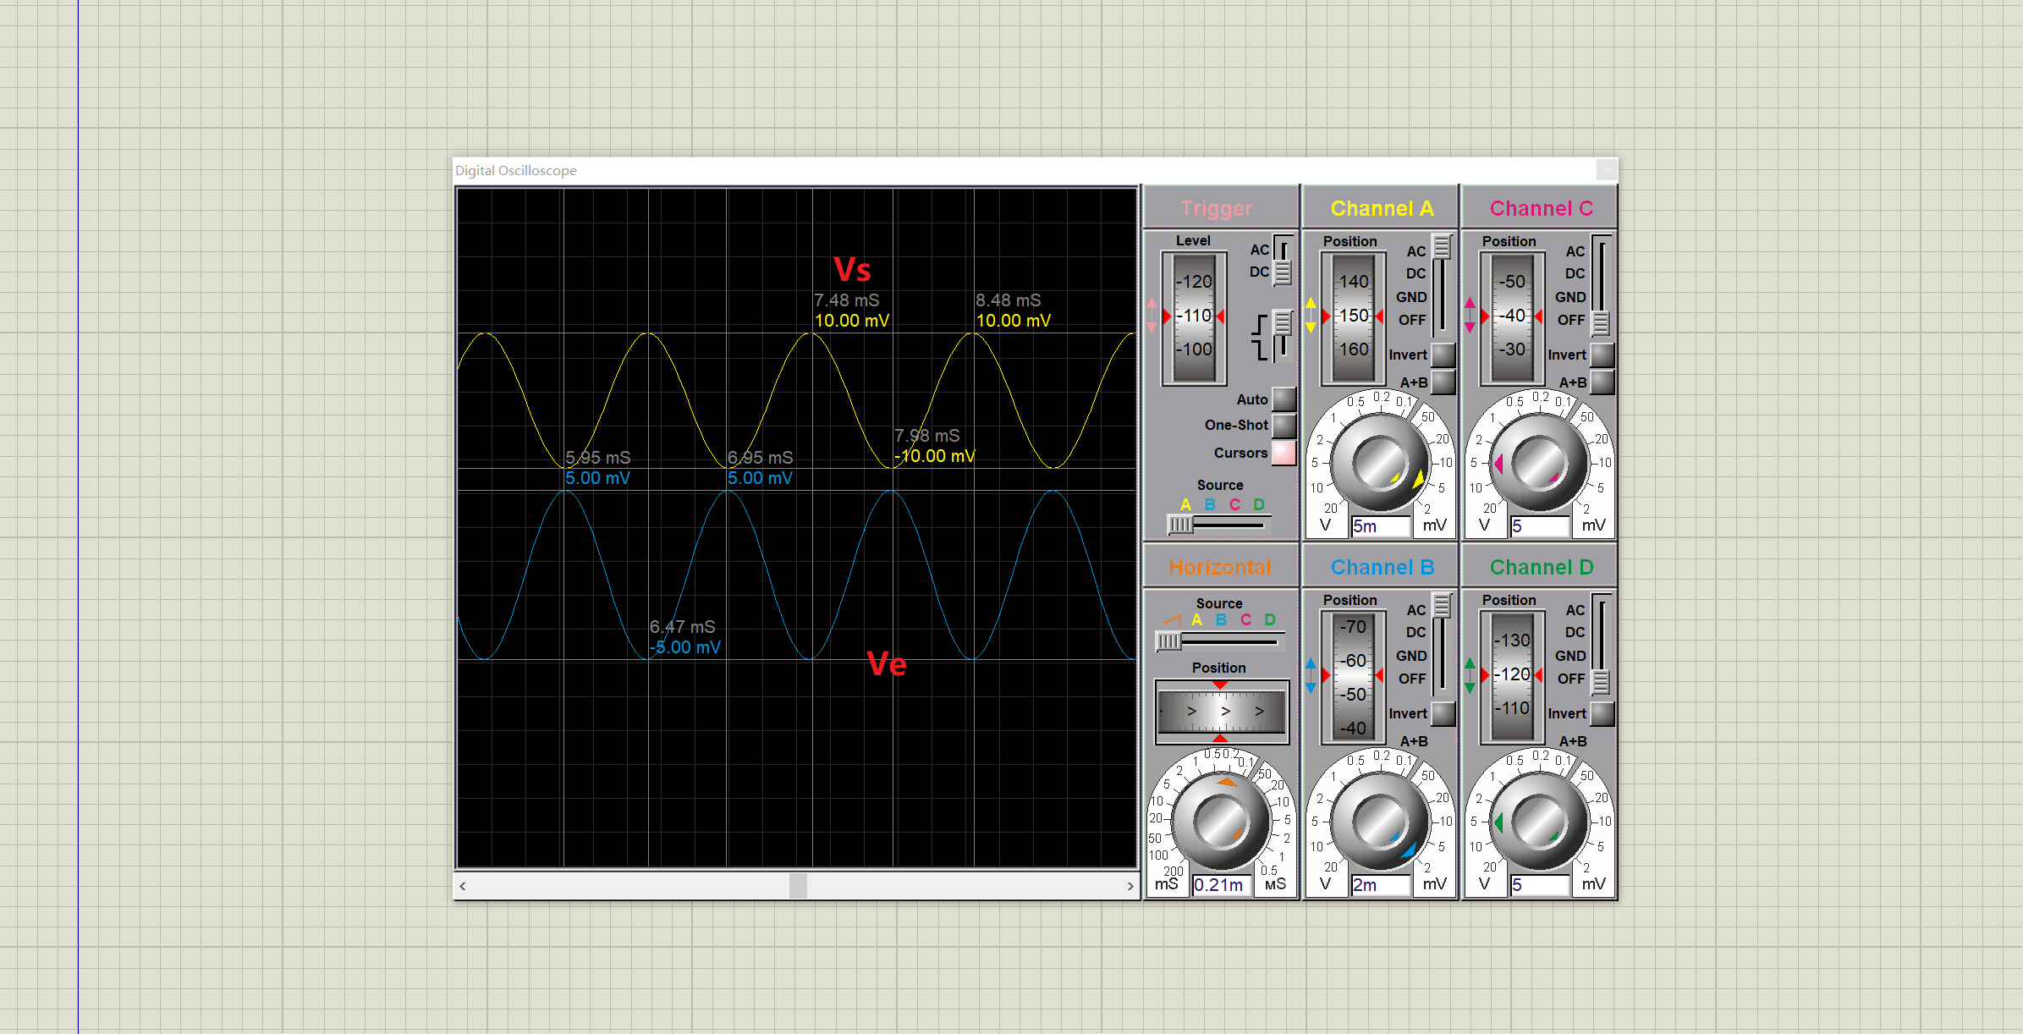Click the Channel B Position thumbwheel
Viewport: 2023px width, 1034px height.
pos(1353,677)
